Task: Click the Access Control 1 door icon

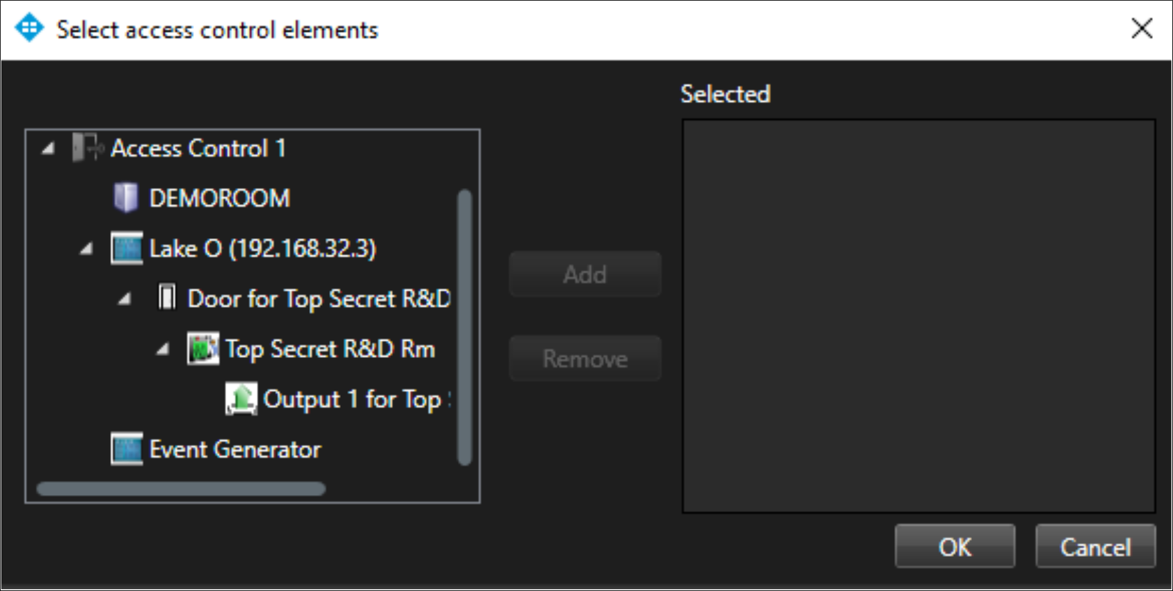Action: 87,148
